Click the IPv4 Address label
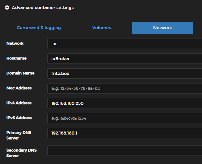This screenshot has width=202, height=164. 19,103
